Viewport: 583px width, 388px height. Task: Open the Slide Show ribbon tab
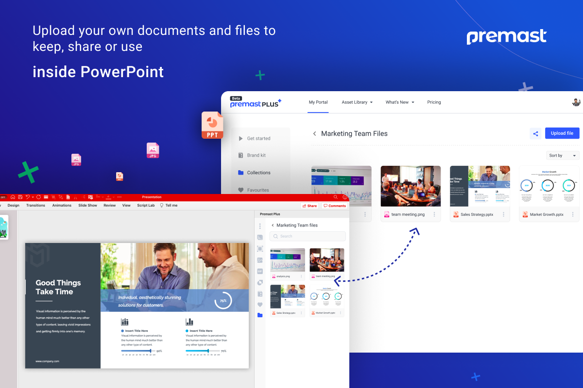(87, 206)
